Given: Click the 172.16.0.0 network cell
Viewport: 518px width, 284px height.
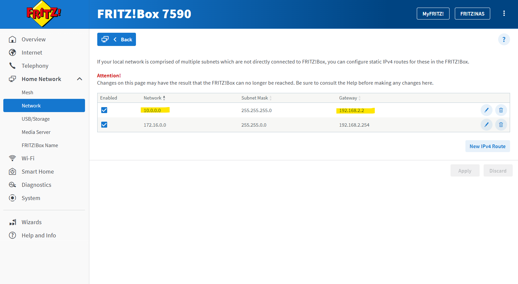Looking at the screenshot, I should [x=155, y=125].
